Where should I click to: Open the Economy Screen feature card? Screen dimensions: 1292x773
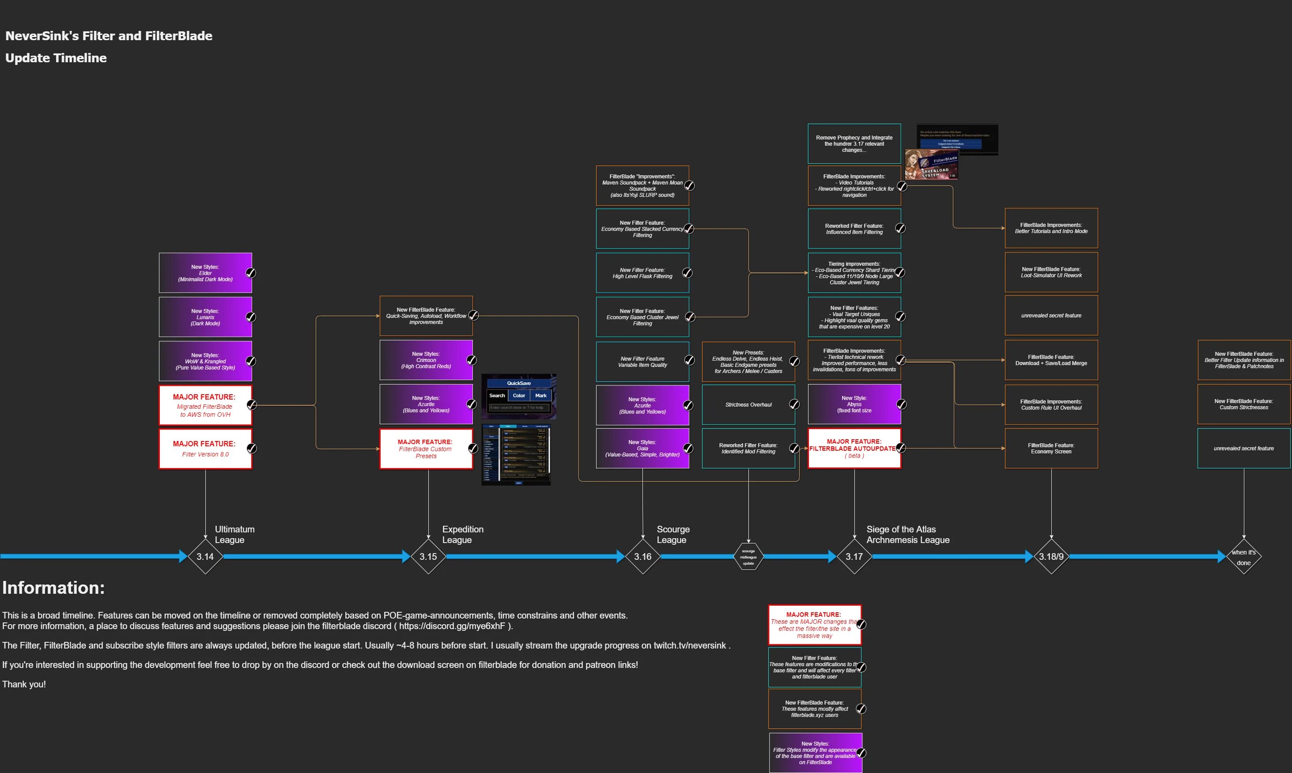point(1051,449)
